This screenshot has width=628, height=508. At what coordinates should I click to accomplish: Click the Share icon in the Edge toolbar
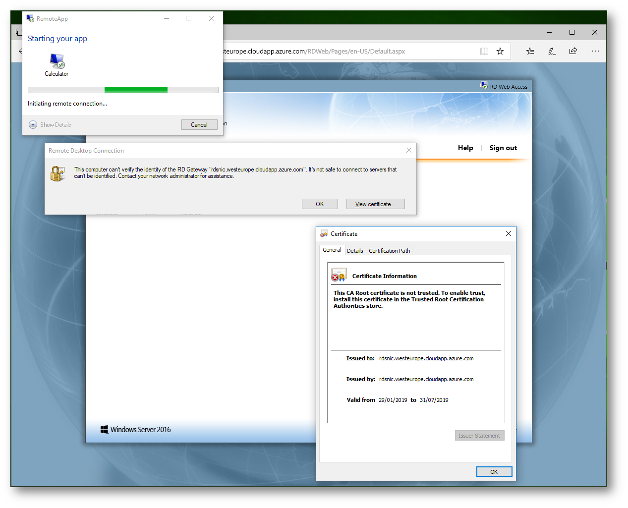(573, 51)
